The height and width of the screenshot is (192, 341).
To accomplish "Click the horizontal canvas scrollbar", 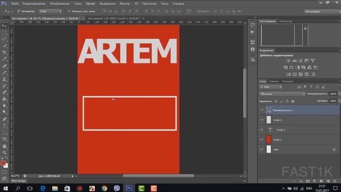I will point(158,176).
